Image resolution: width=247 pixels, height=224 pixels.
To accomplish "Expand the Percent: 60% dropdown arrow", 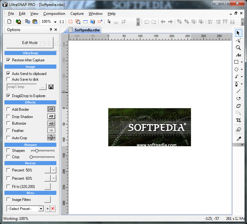I will click(54, 178).
